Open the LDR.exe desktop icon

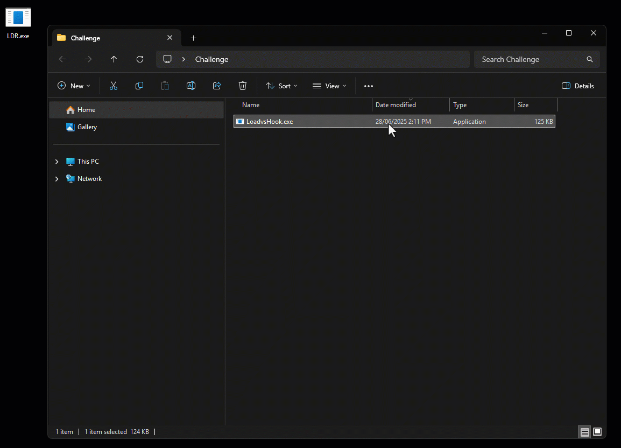(18, 23)
